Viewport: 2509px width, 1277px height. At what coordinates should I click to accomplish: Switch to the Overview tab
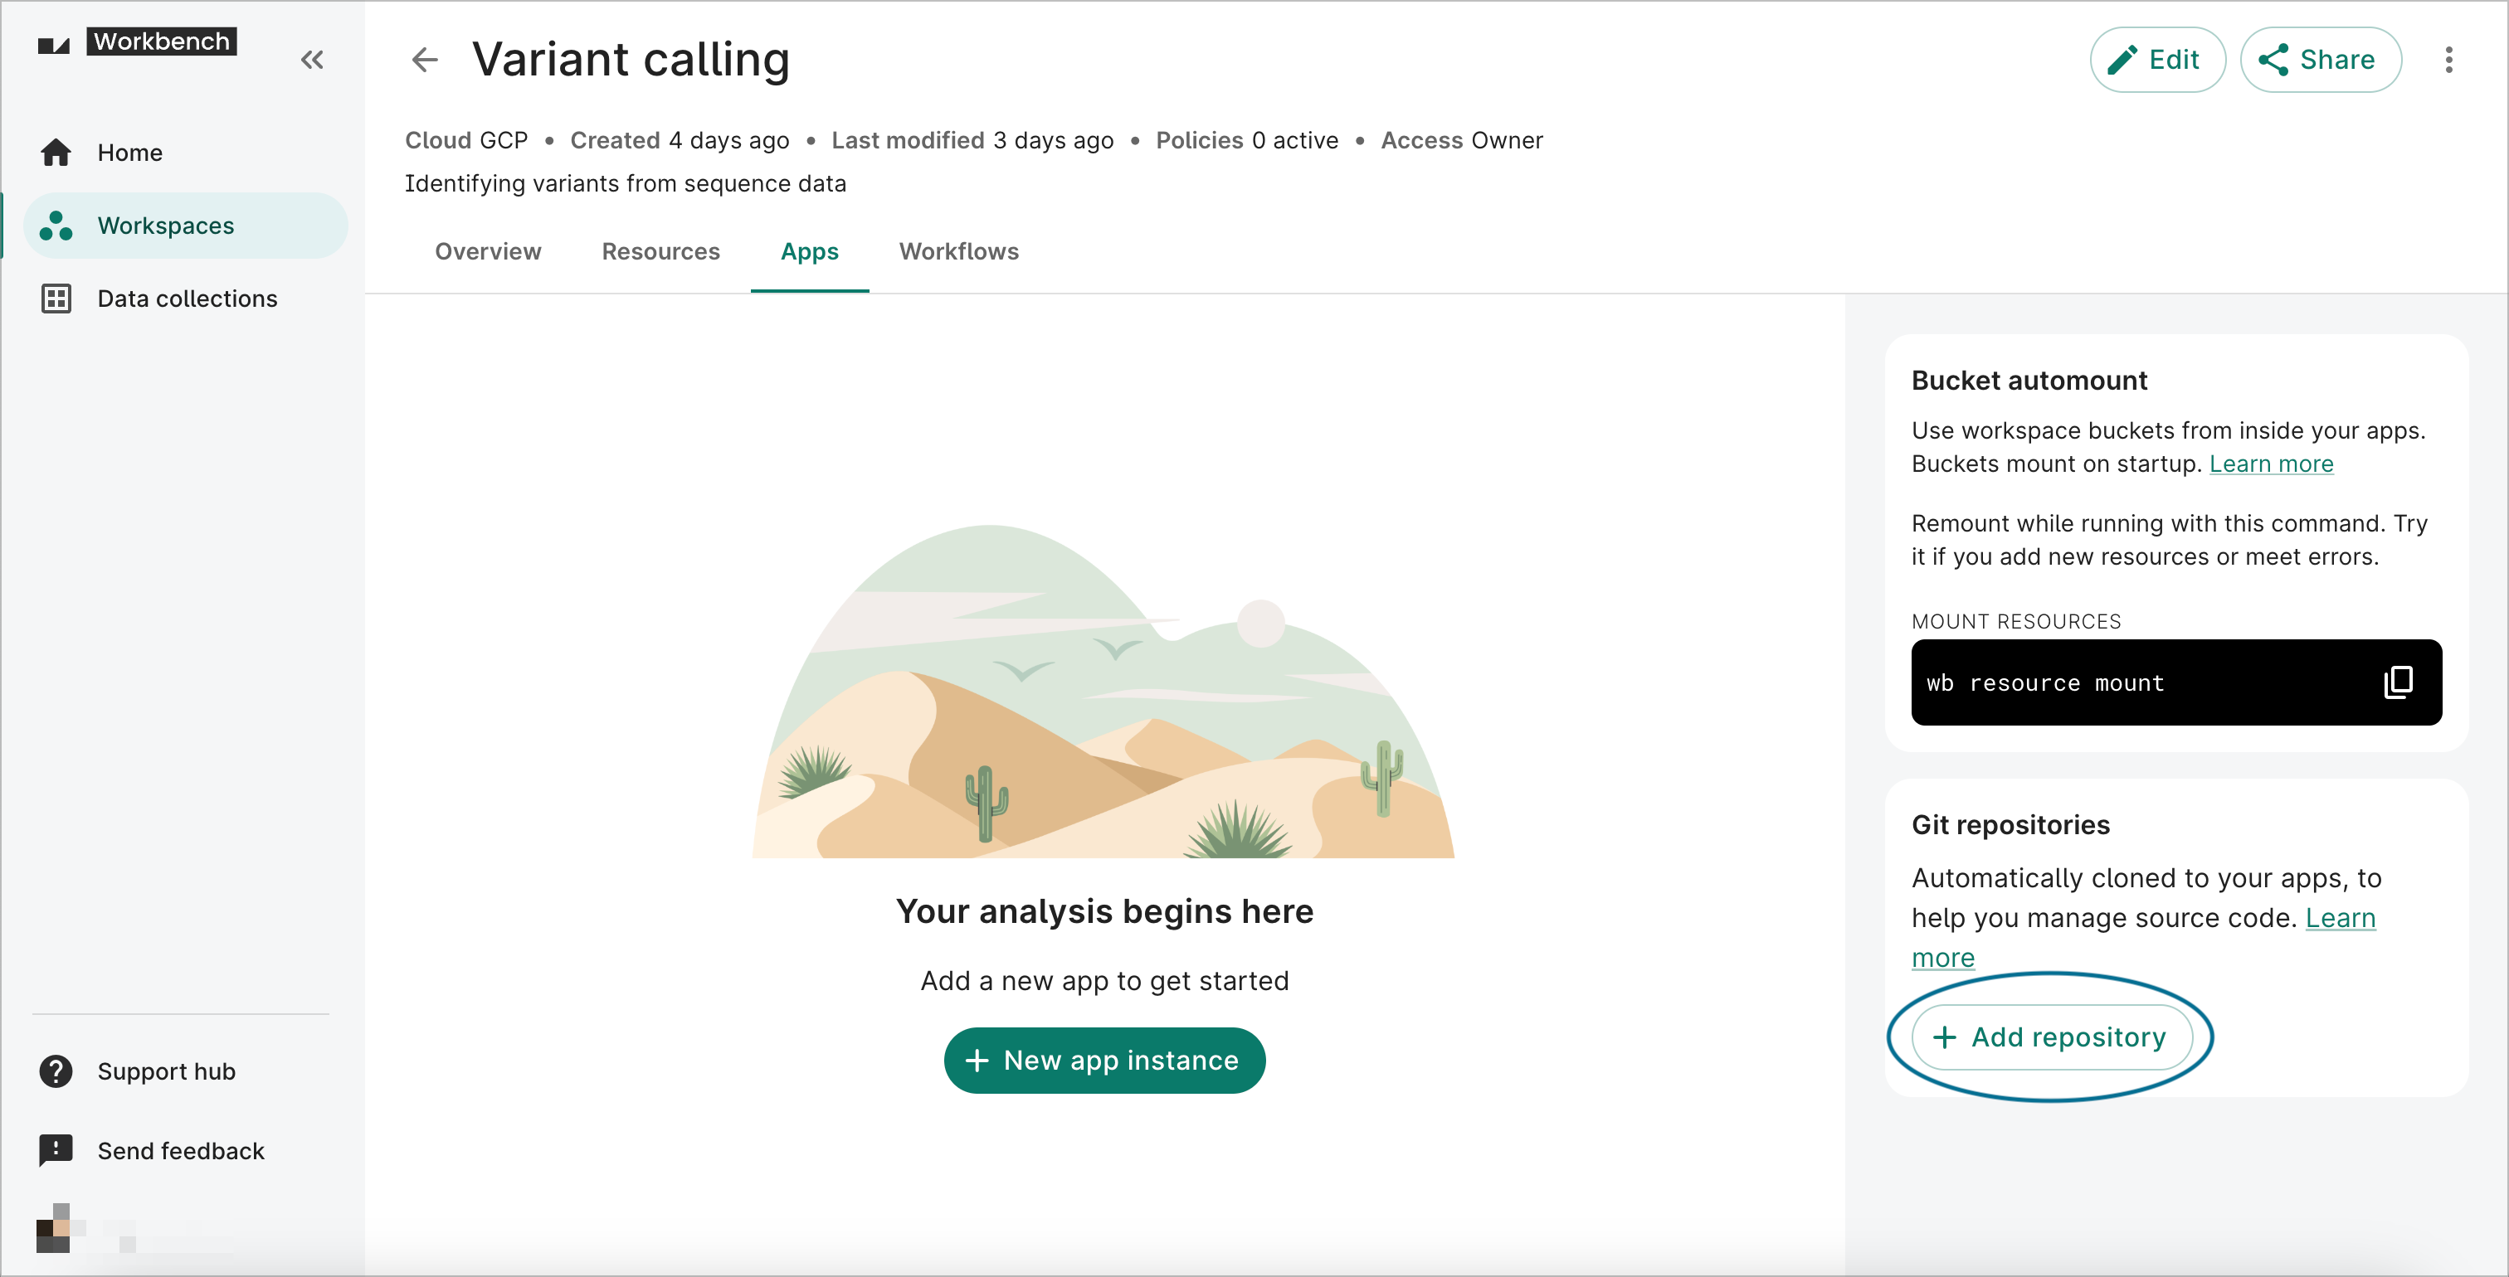tap(489, 250)
